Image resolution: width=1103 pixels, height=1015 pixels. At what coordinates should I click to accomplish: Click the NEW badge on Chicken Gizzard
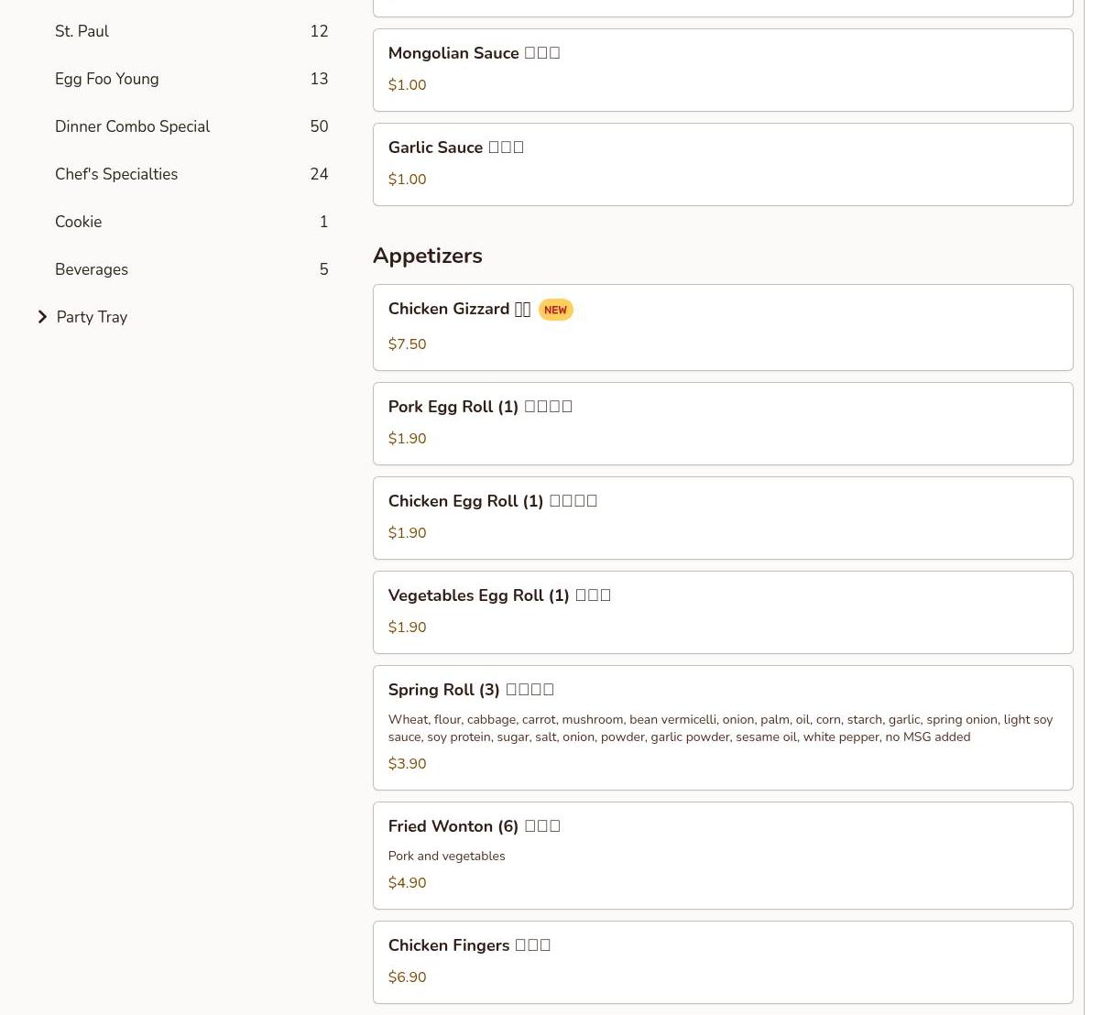click(x=555, y=310)
